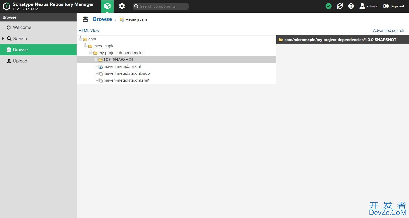The width and height of the screenshot is (409, 218).
Task: Click the maven-metadata.xml.sha1 file icon
Action: pyautogui.click(x=101, y=81)
